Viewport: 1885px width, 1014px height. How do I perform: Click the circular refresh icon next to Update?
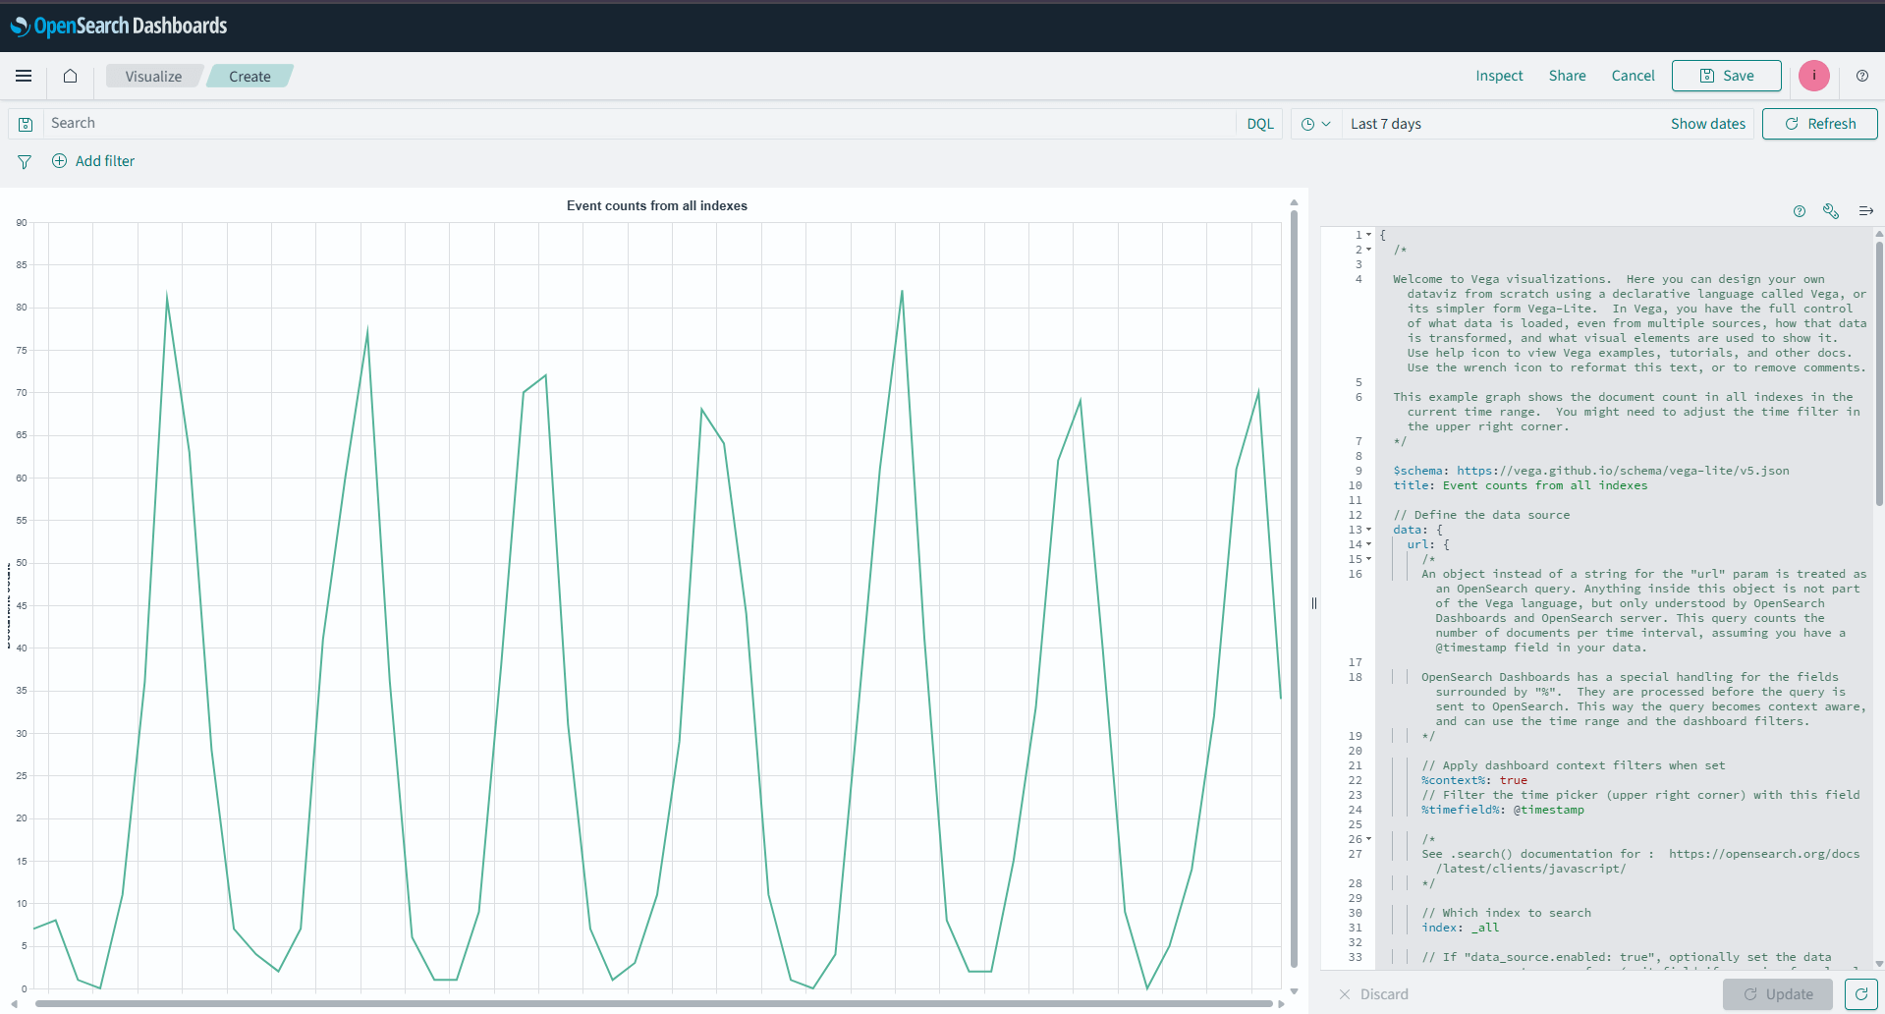click(1859, 993)
